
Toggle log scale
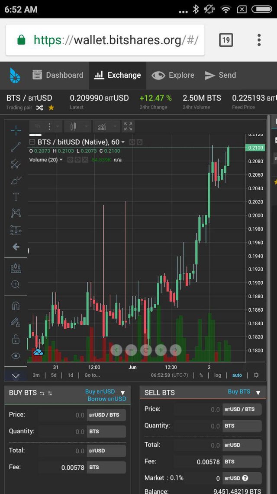tap(218, 375)
